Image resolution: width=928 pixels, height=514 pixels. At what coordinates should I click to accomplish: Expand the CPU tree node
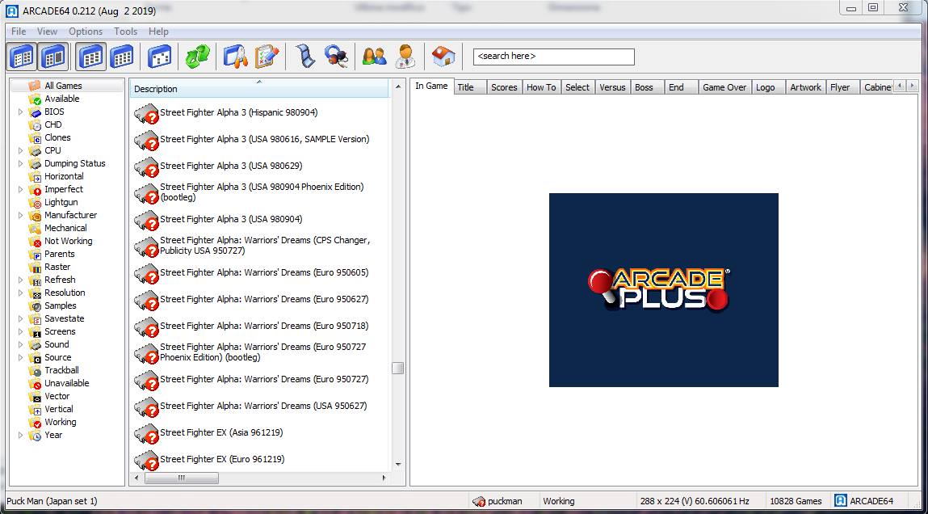click(x=21, y=150)
